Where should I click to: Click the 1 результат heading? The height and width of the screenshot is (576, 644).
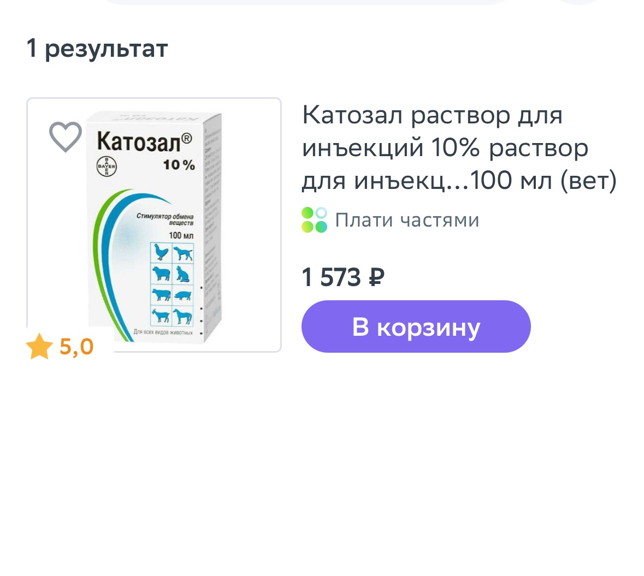pyautogui.click(x=97, y=49)
